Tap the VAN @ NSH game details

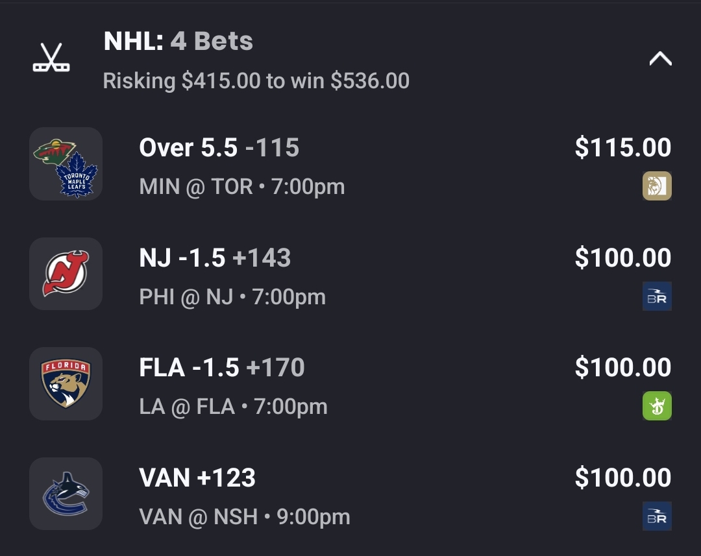point(244,517)
